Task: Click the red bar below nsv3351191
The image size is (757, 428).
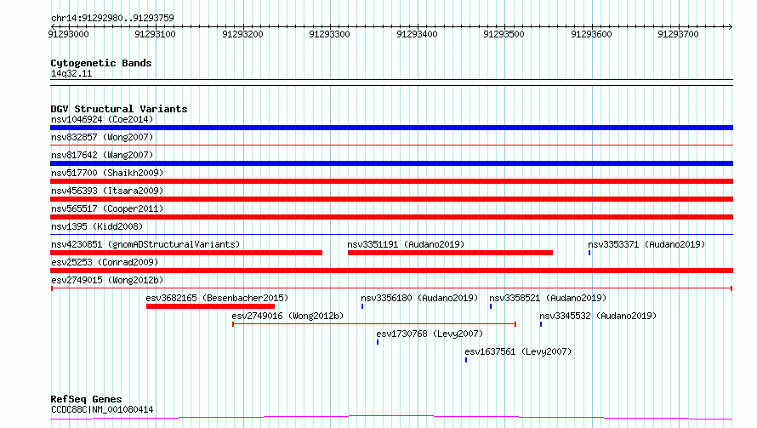Action: click(x=450, y=253)
